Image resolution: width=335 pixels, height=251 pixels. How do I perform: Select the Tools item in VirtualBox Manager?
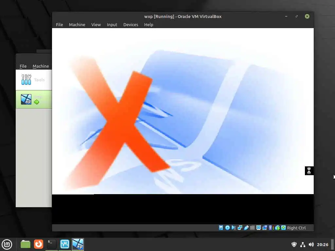point(34,80)
